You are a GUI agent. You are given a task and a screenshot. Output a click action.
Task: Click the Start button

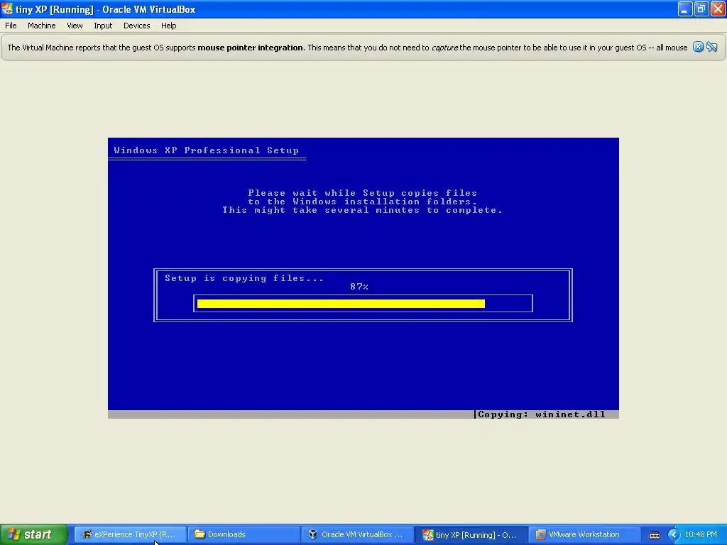click(x=34, y=534)
